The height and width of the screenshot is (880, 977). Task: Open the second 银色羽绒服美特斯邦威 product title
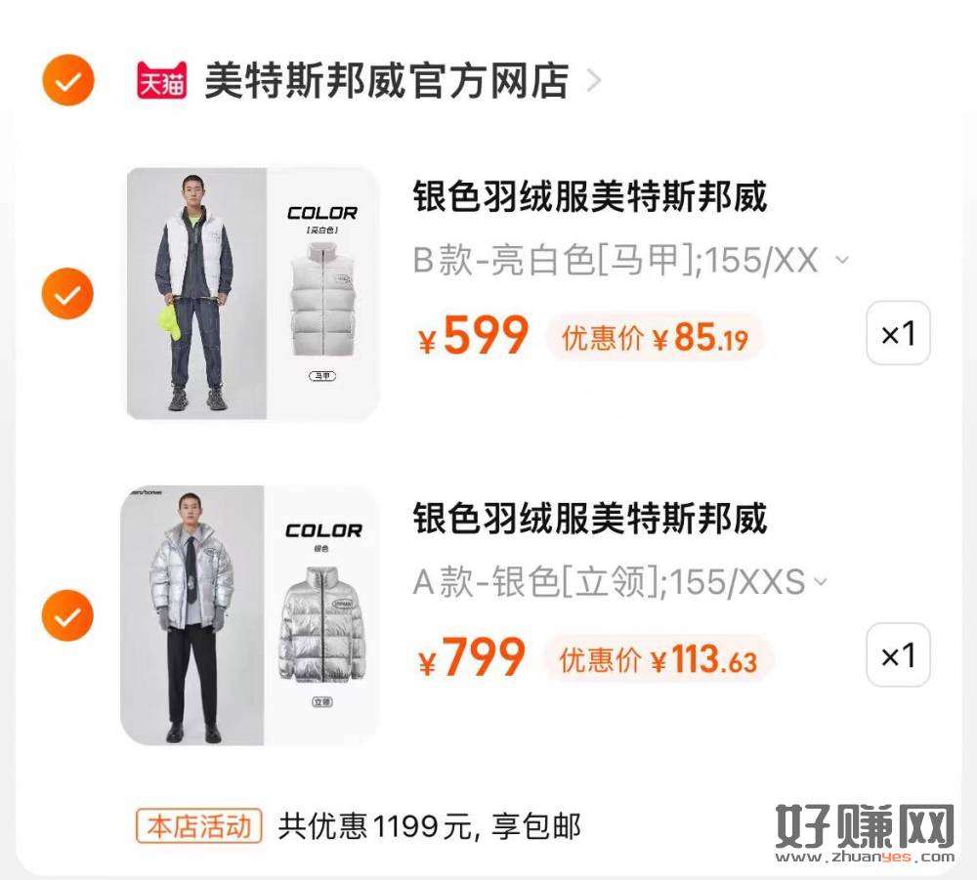pyautogui.click(x=589, y=519)
